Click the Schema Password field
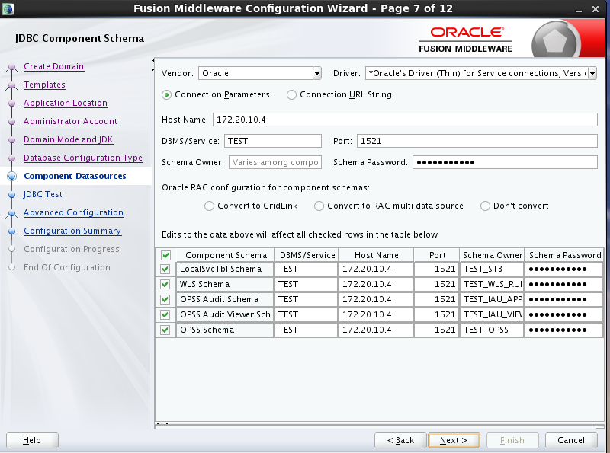Image resolution: width=610 pixels, height=453 pixels. click(x=503, y=161)
